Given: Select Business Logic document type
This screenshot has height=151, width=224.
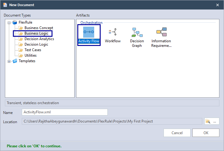Looking at the screenshot, I should click(36, 33).
